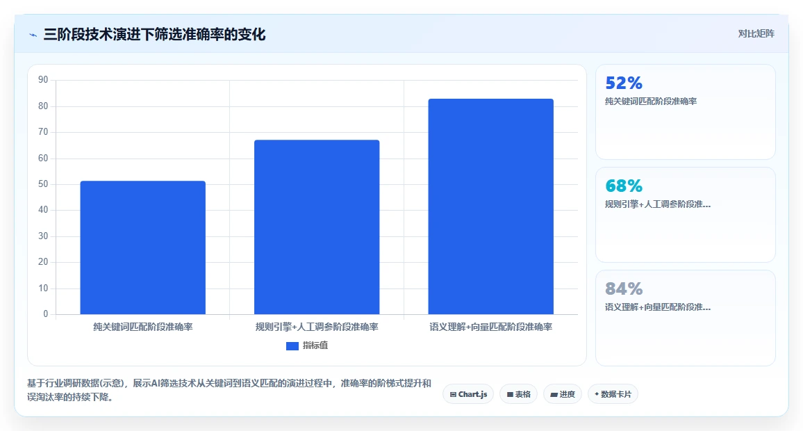Click the 规则引擎+人工调参阶段准确率 bar
803x431 pixels.
tap(317, 227)
